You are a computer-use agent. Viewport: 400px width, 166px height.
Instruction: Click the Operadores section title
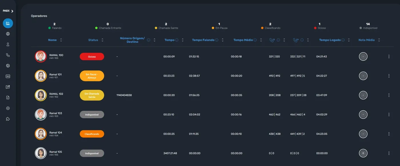point(39,16)
